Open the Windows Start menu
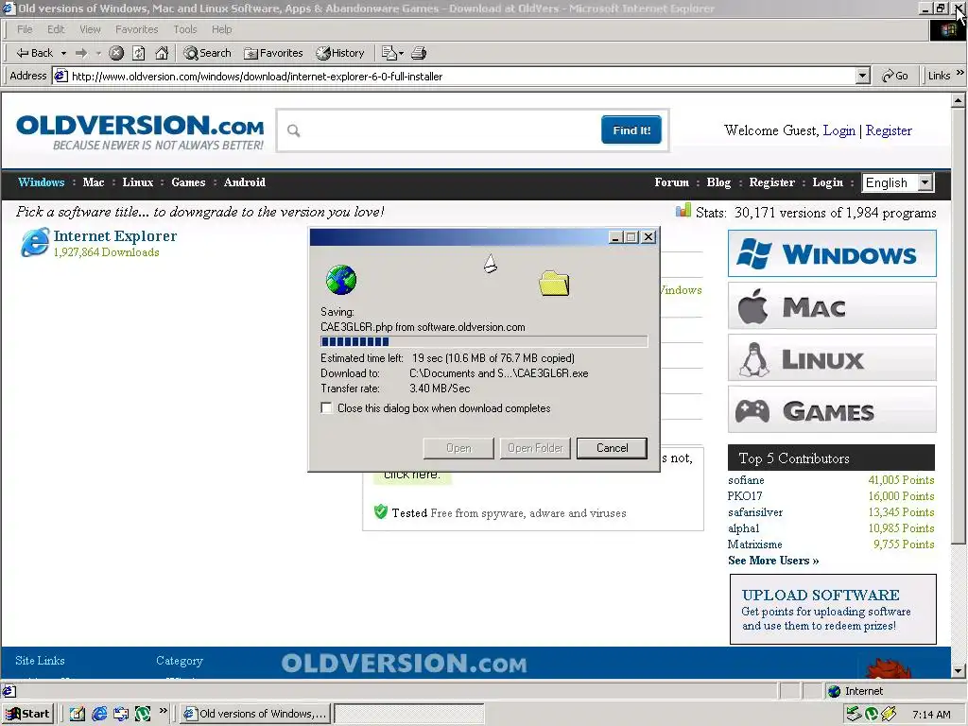This screenshot has width=968, height=726. 27,714
